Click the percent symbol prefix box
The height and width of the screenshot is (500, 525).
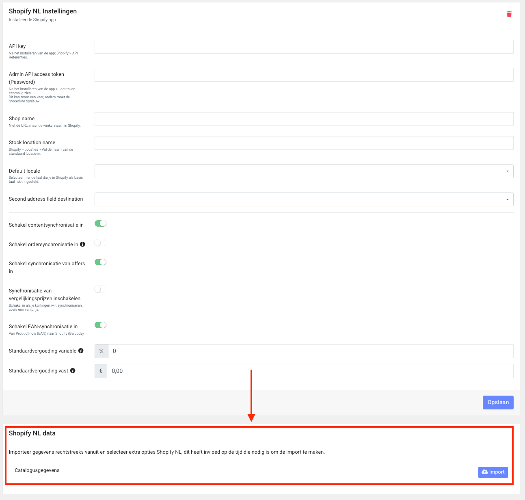tap(102, 351)
